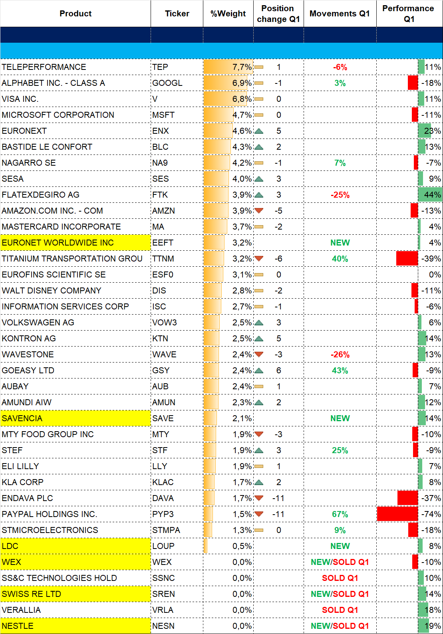Click the 40% movement for TITANIUM TRANSPORTATION
The width and height of the screenshot is (443, 634).
[340, 259]
